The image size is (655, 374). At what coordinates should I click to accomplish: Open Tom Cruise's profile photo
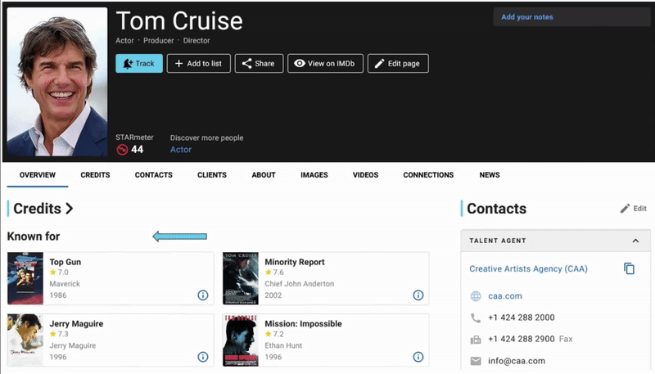click(x=57, y=82)
